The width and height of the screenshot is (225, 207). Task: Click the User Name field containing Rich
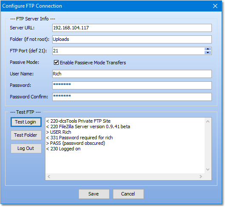[x=132, y=74]
